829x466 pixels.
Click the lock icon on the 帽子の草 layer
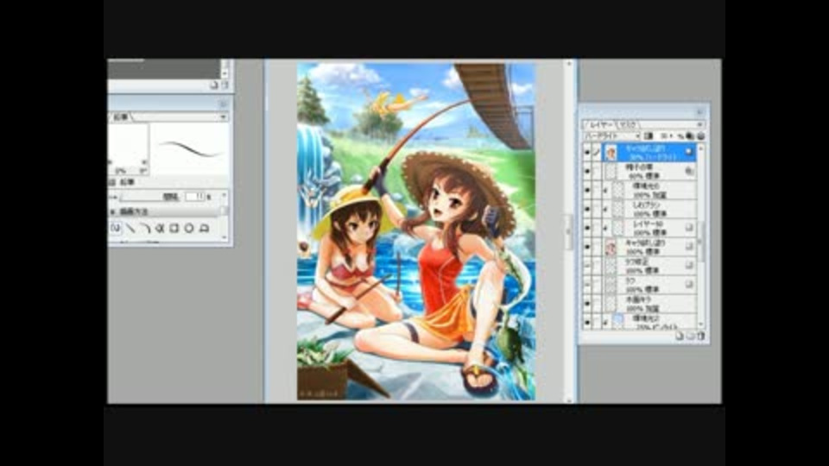tap(689, 171)
